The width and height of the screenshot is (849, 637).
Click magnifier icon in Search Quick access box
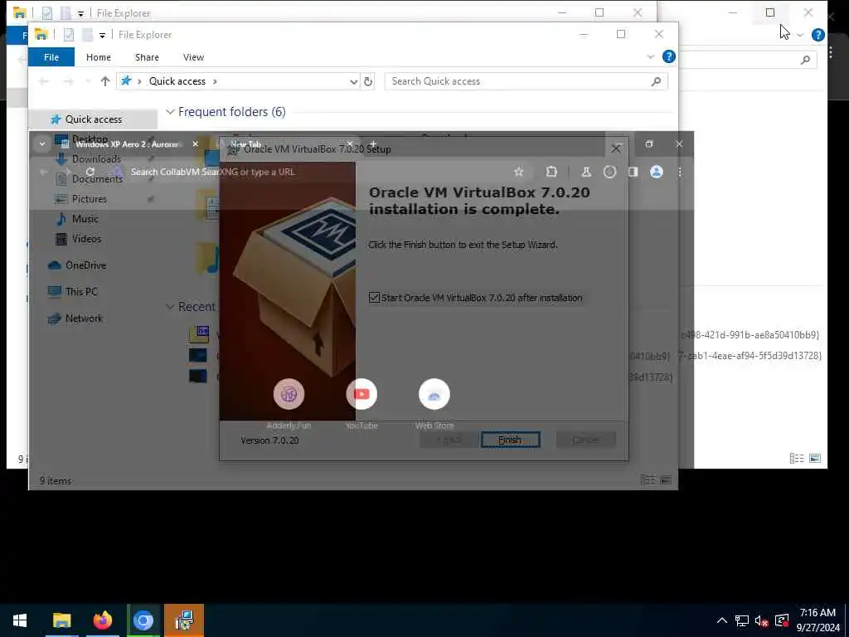(656, 81)
